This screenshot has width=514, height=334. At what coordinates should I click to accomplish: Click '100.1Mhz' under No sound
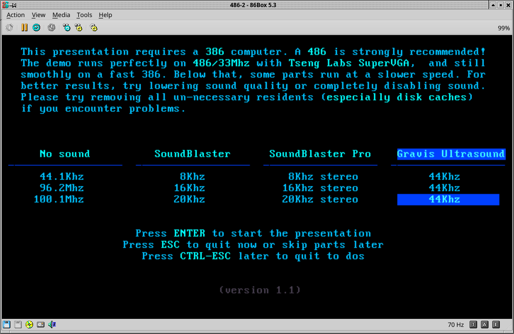point(59,199)
